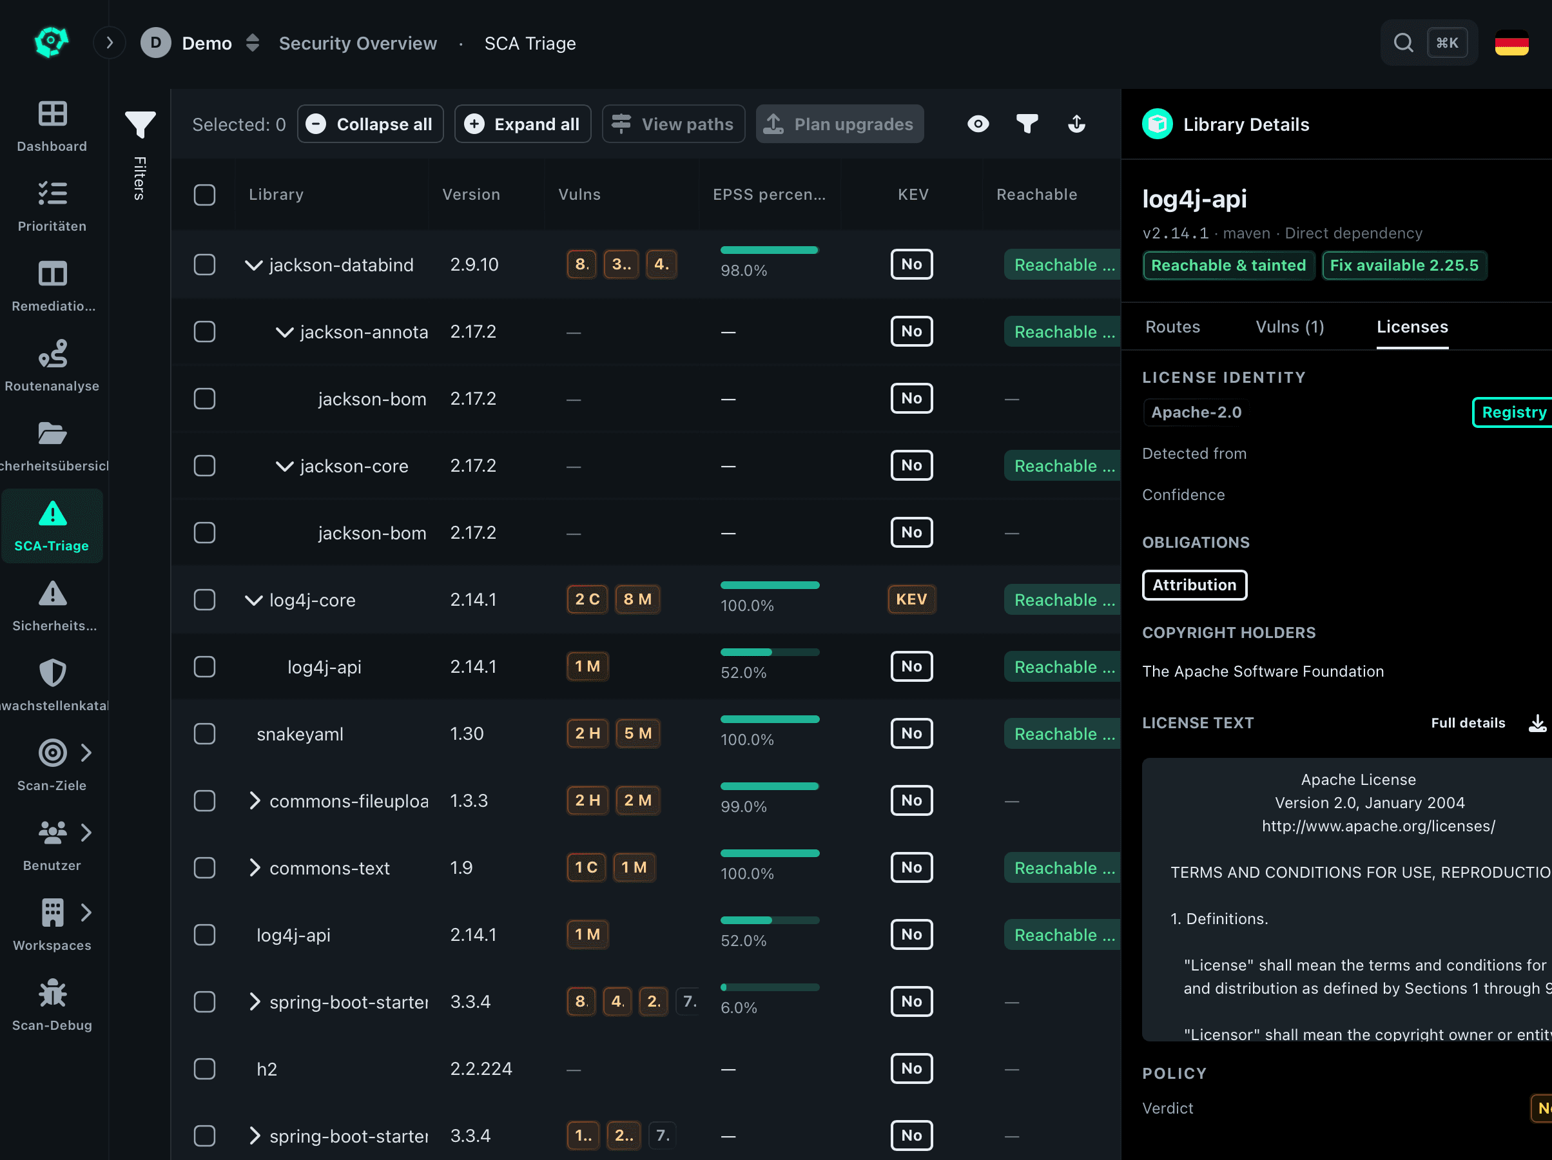Open Full details of license text
This screenshot has height=1160, width=1552.
point(1468,723)
